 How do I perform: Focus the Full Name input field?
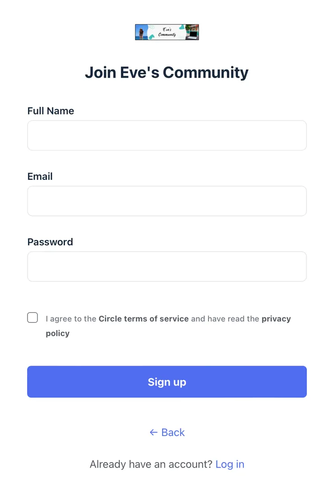[x=167, y=135]
